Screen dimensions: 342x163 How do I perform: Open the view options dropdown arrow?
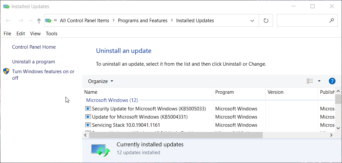point(319,81)
